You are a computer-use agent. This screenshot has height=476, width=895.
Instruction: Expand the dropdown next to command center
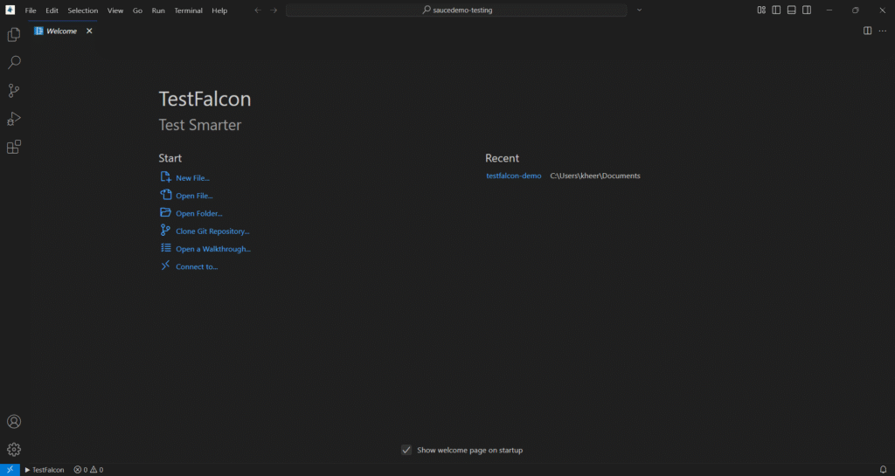coord(639,10)
